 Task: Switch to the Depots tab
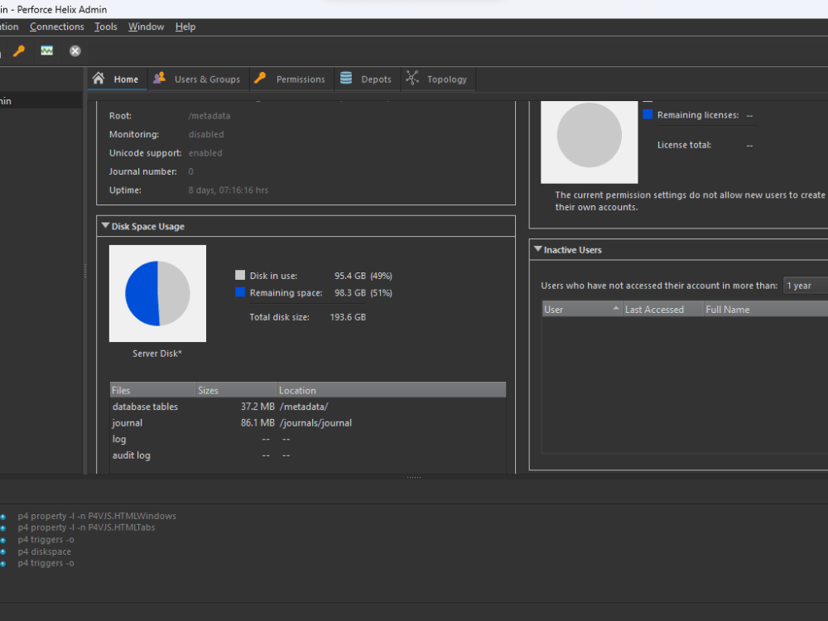pyautogui.click(x=367, y=79)
